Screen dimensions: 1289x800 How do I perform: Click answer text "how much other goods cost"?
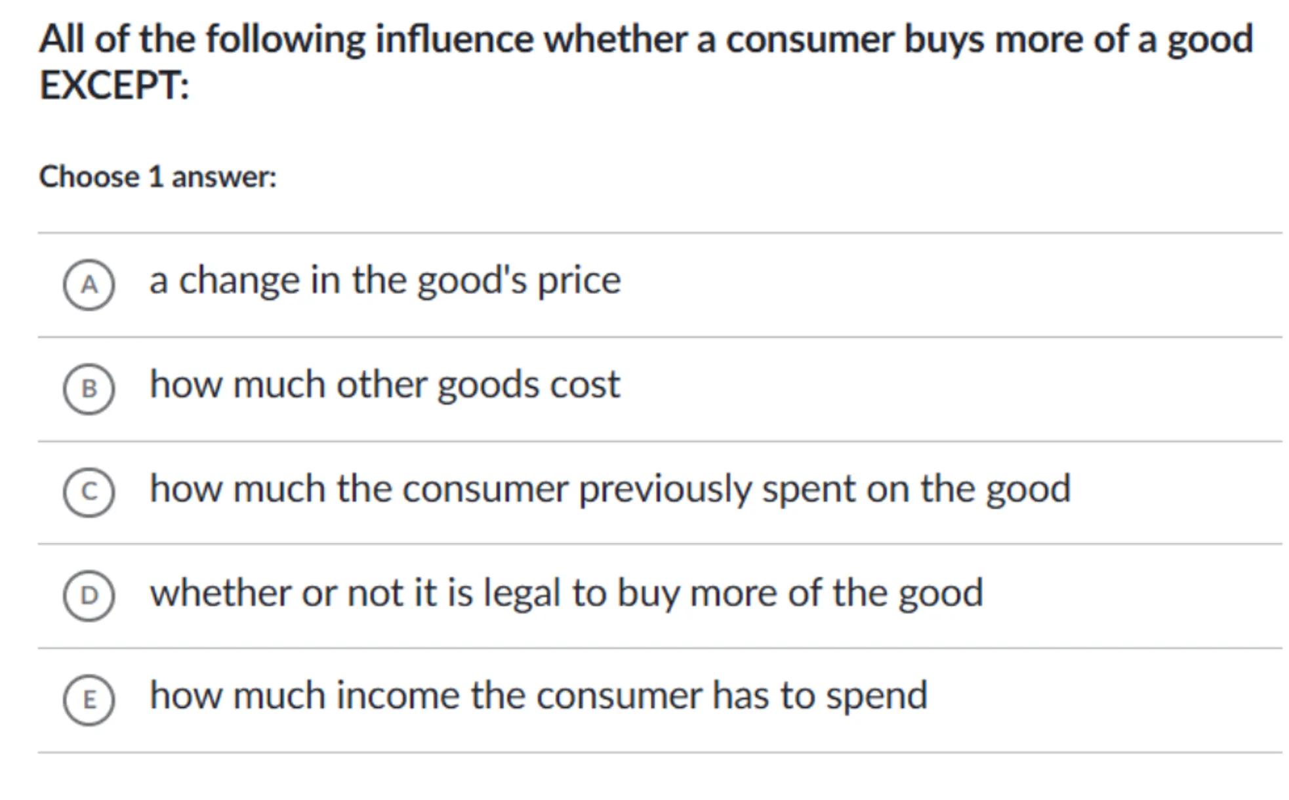[x=384, y=385]
